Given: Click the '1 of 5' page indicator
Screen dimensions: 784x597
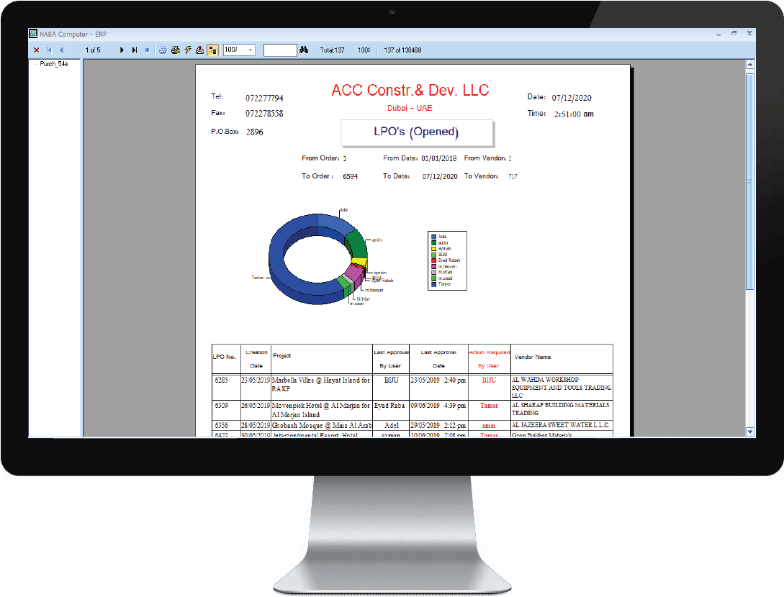Looking at the screenshot, I should (x=93, y=50).
